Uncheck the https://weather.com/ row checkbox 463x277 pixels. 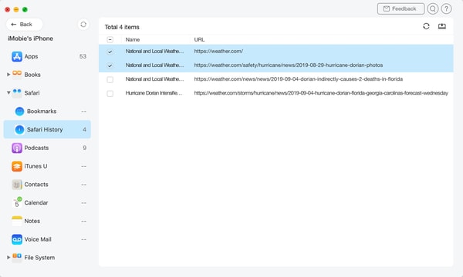[110, 52]
